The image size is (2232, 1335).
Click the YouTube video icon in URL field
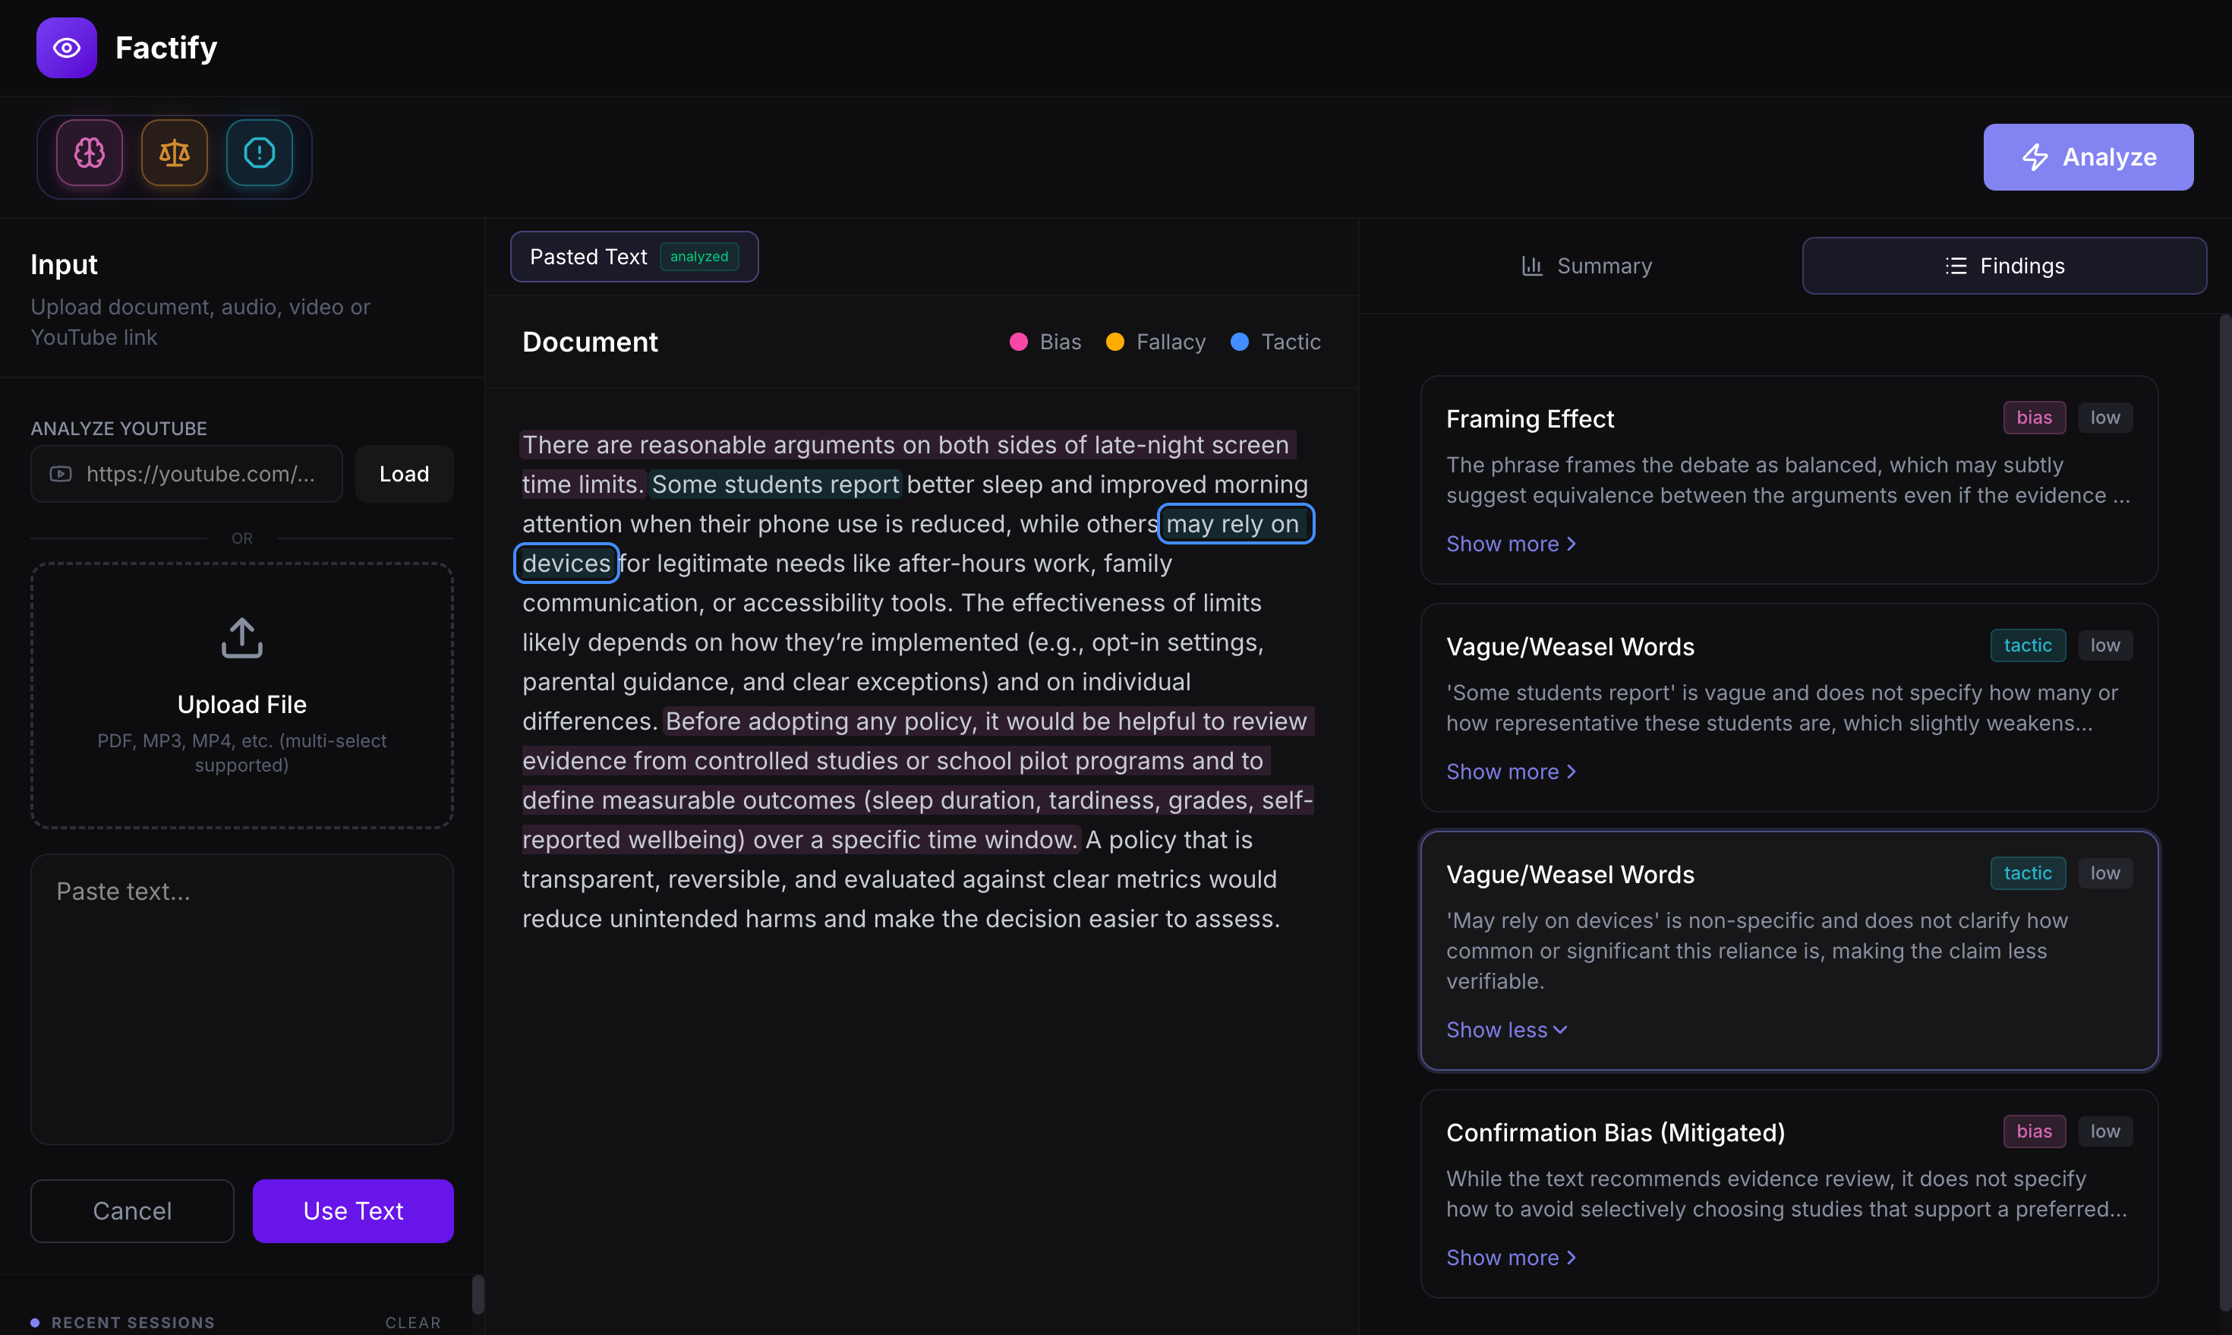pyautogui.click(x=61, y=474)
